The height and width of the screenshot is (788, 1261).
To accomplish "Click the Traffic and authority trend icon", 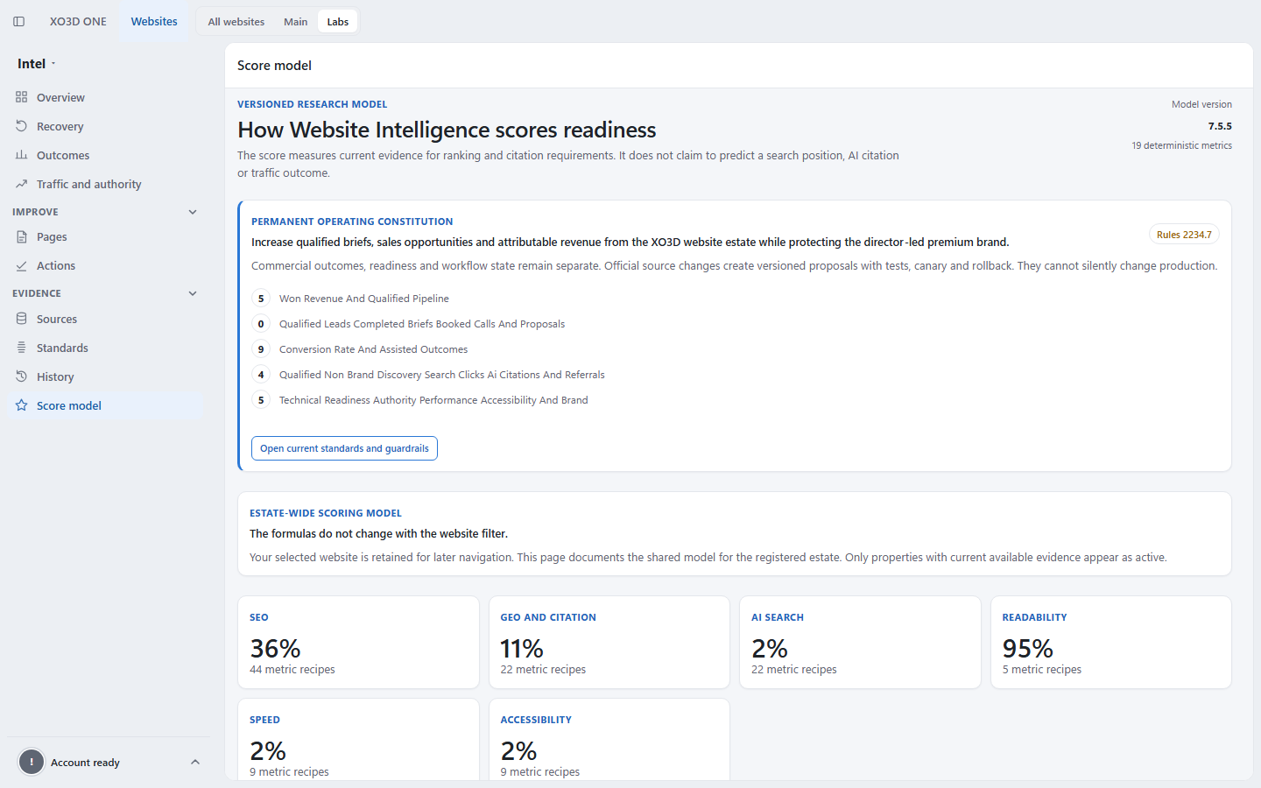I will click(x=21, y=184).
